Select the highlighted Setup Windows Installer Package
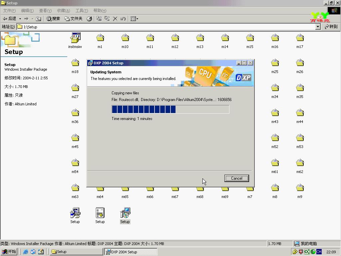The image size is (341, 256). click(125, 216)
